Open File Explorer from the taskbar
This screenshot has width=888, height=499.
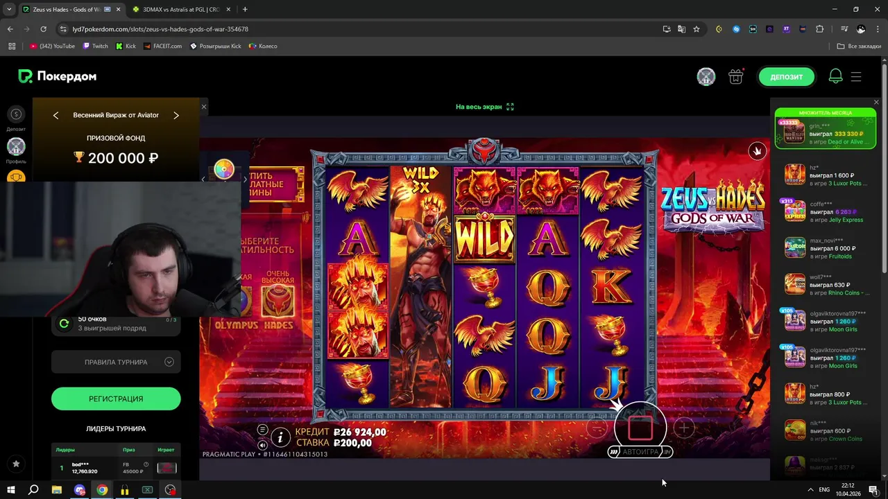click(x=57, y=489)
